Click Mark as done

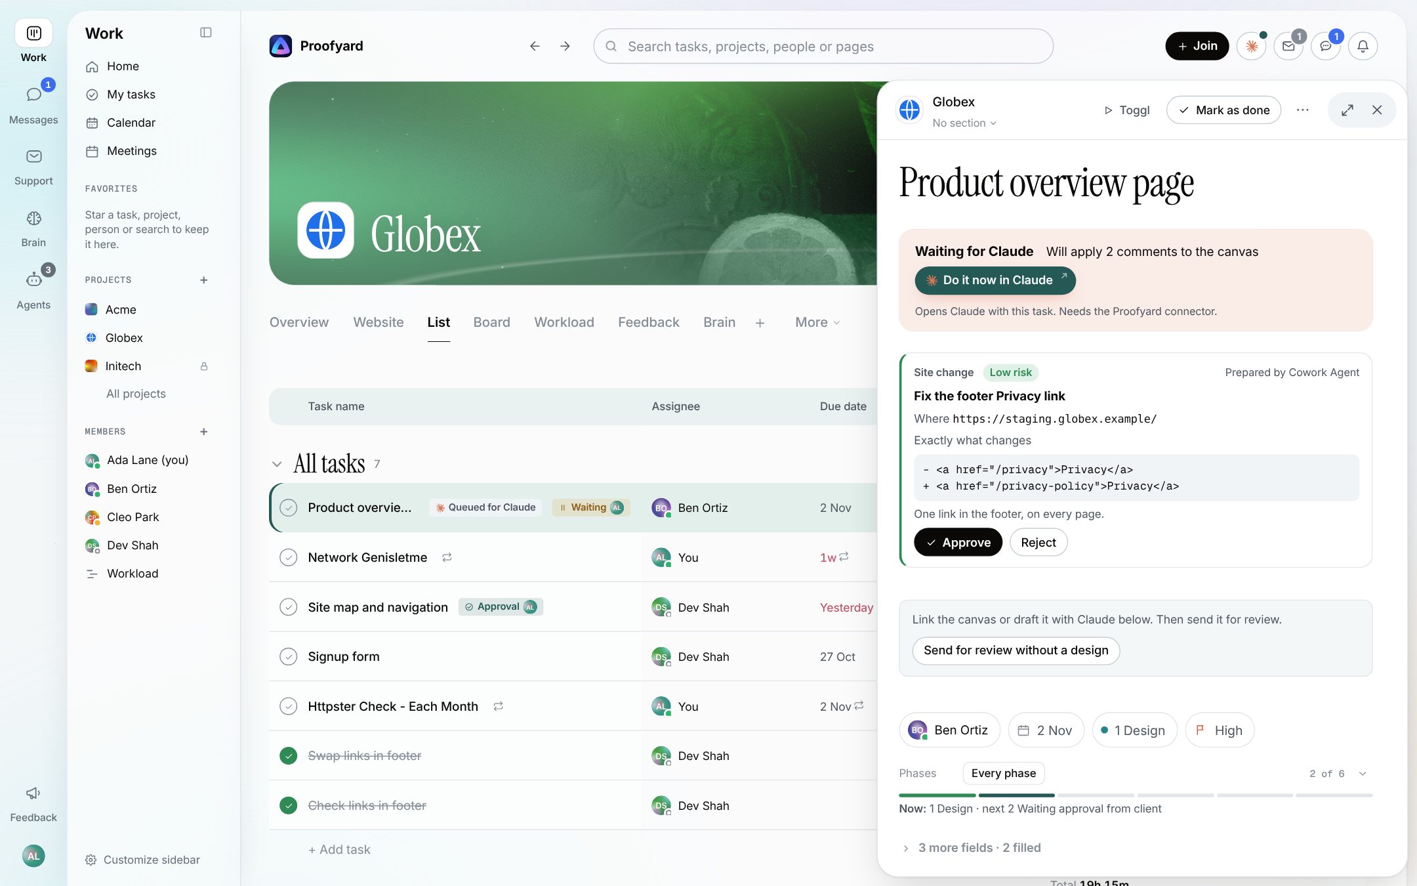pos(1223,110)
